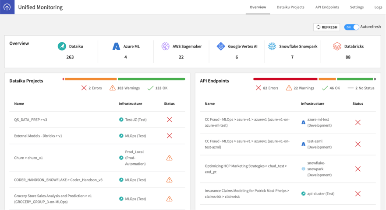Image resolution: width=386 pixels, height=210 pixels.
Task: Select the Insurance Claims Modeling endpoint name
Action: click(x=247, y=193)
